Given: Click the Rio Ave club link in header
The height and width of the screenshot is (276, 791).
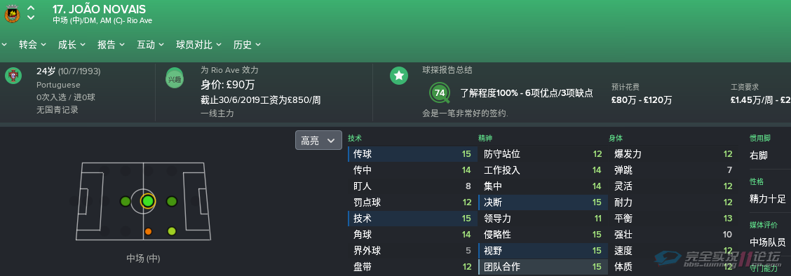Looking at the screenshot, I should [x=140, y=20].
